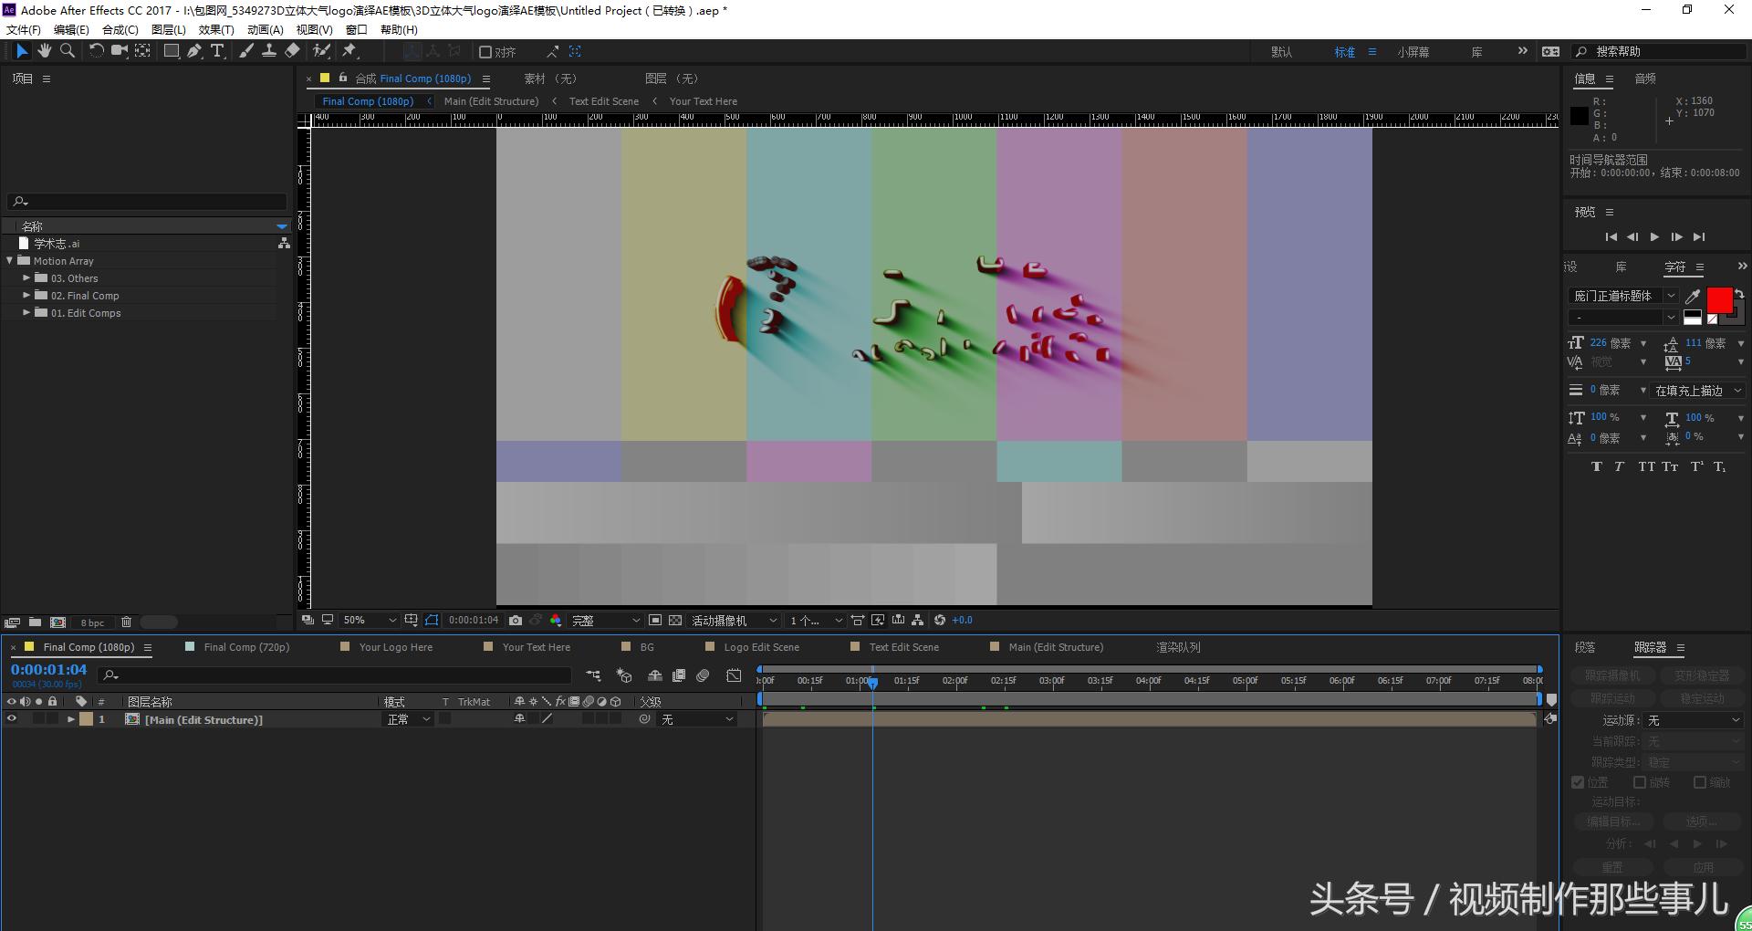Toggle the snapping 对齐 checkbox
The width and height of the screenshot is (1752, 931).
coord(485,52)
